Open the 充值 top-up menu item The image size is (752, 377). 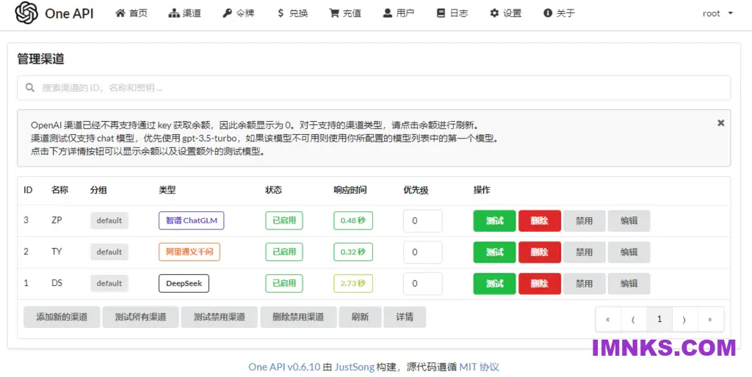tap(345, 13)
